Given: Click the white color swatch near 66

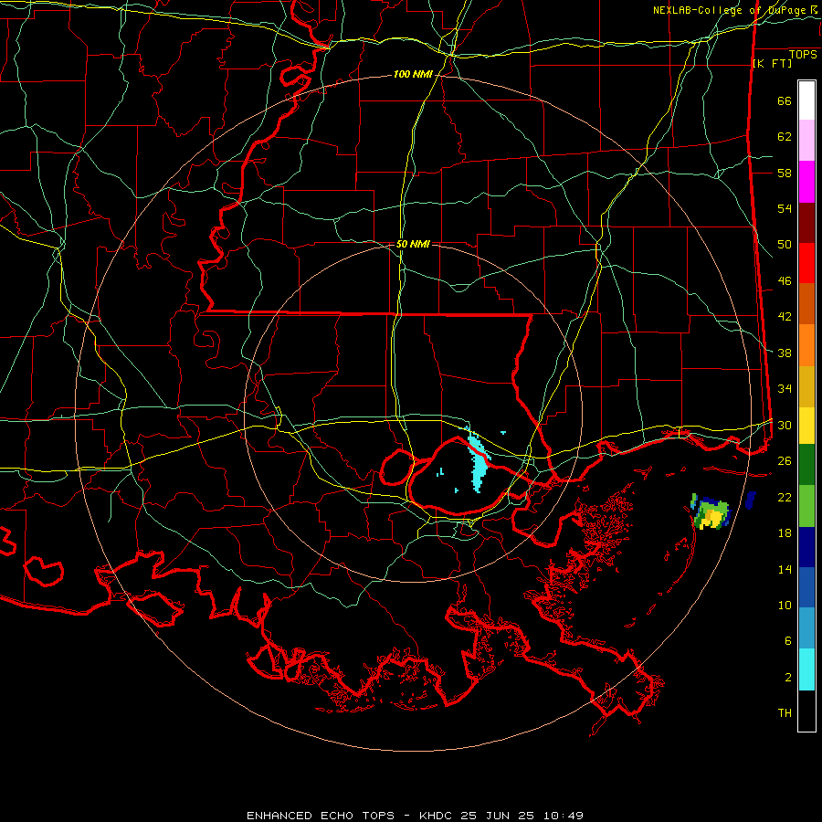Looking at the screenshot, I should point(806,100).
